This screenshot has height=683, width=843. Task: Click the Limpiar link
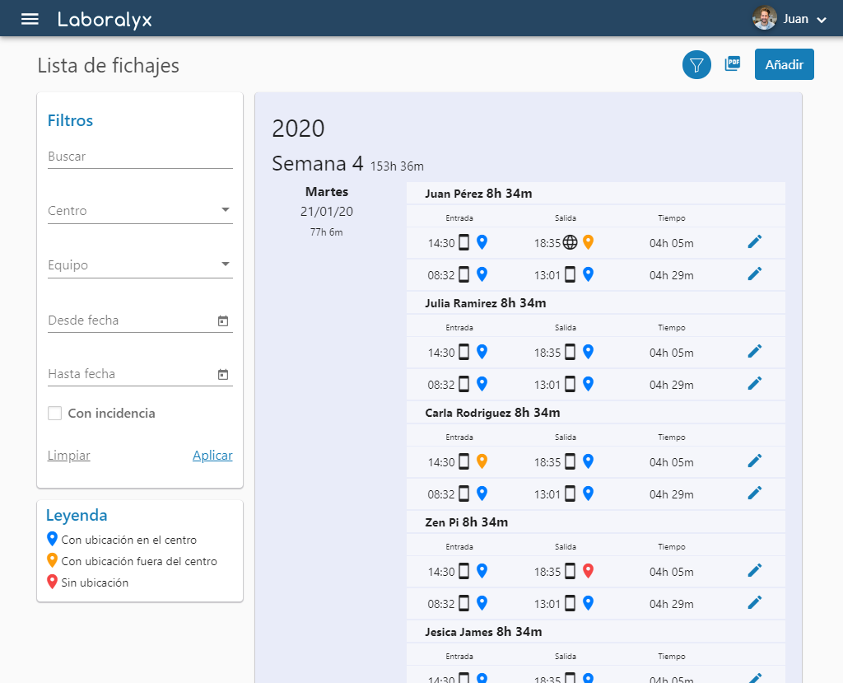point(69,456)
